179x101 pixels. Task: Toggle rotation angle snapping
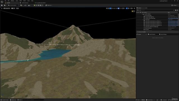click(x=122, y=8)
